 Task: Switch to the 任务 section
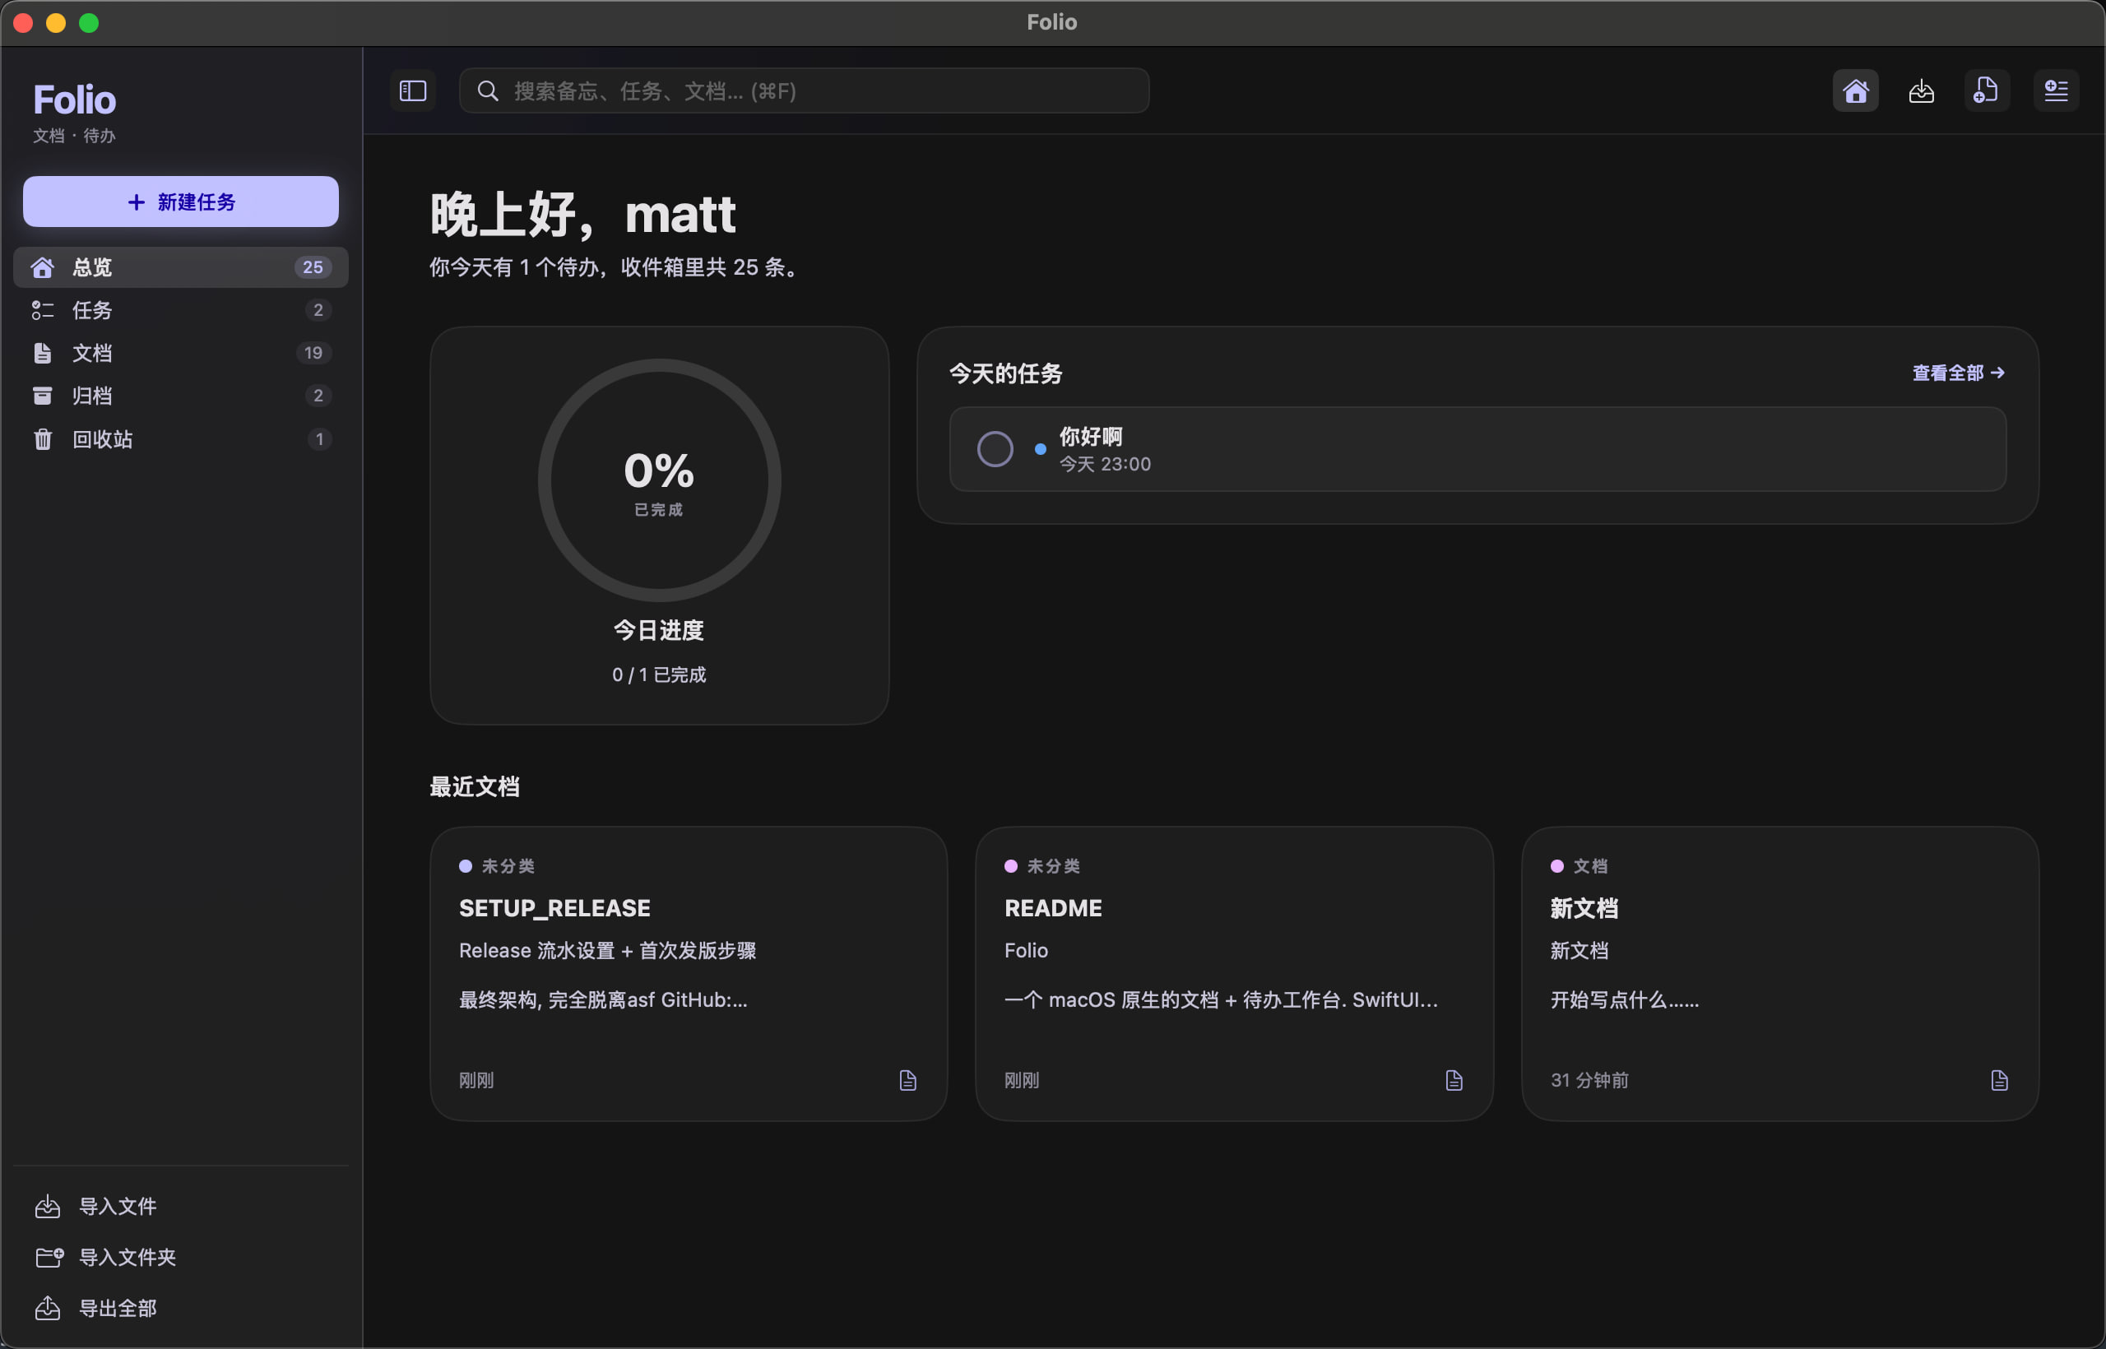180,310
